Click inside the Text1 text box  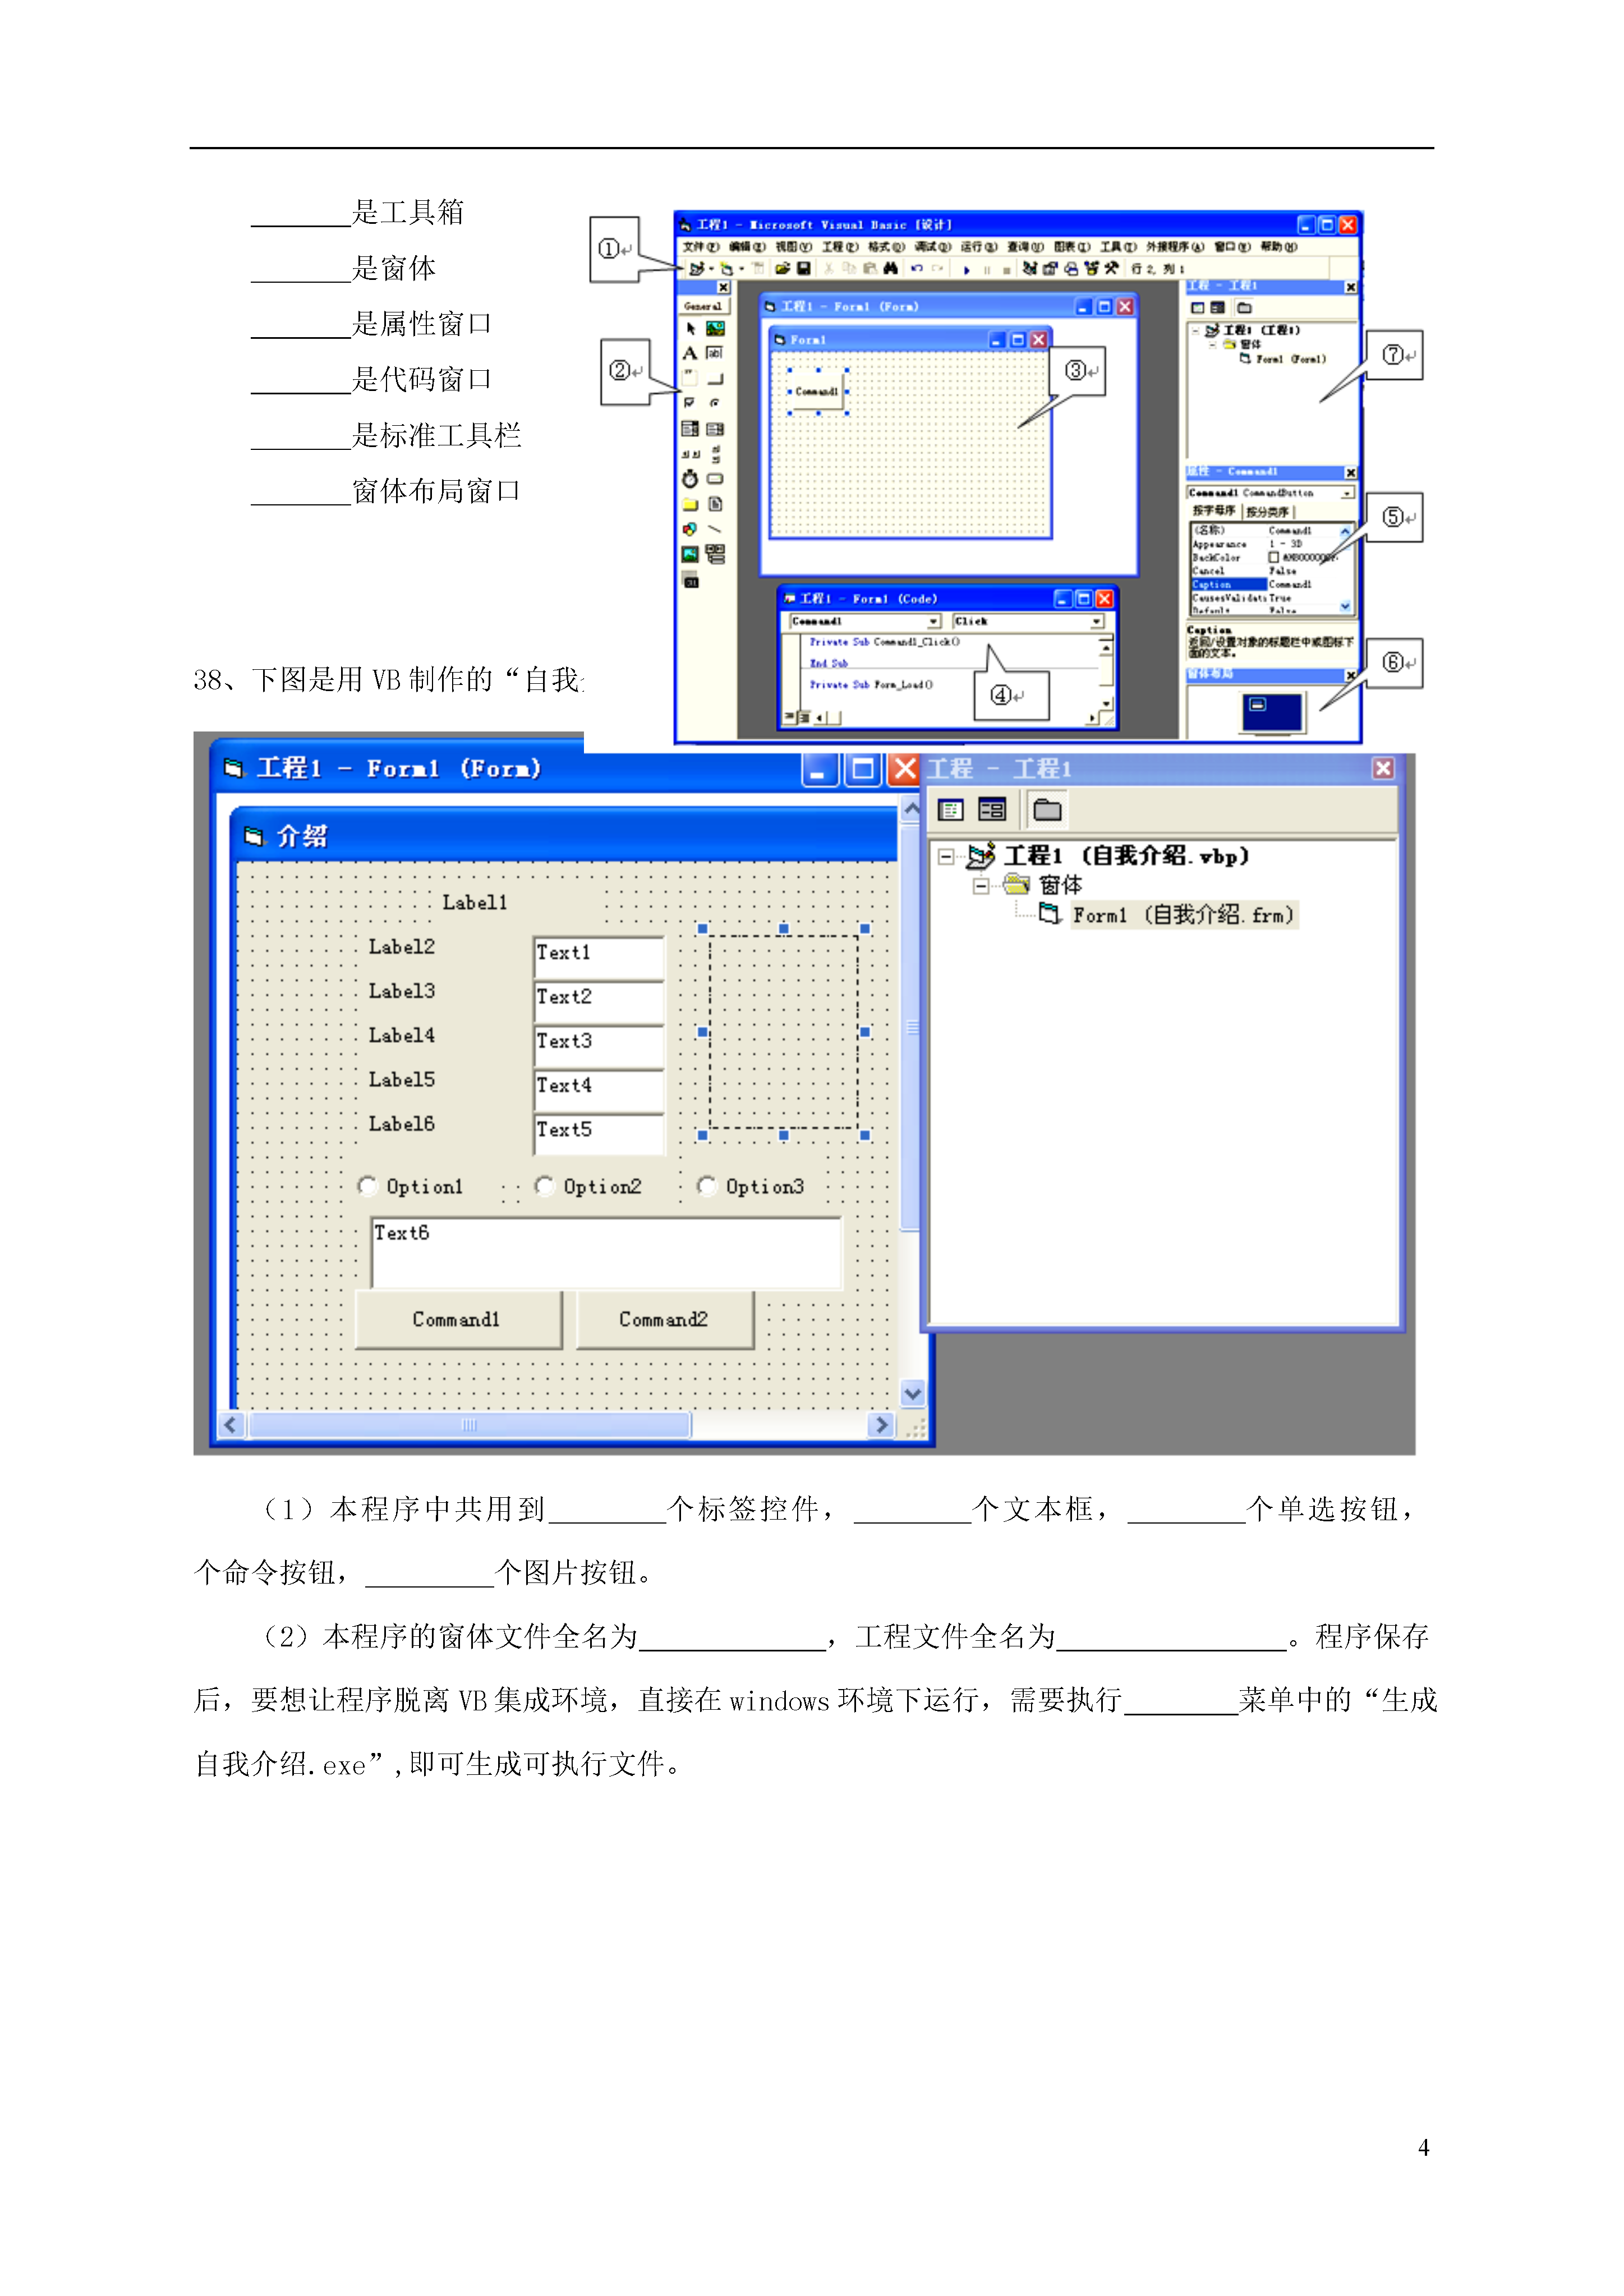[599, 958]
